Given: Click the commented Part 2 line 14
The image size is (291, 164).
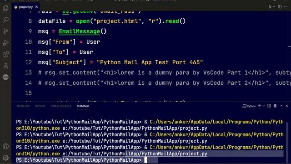Looking at the screenshot, I should (x=164, y=83).
